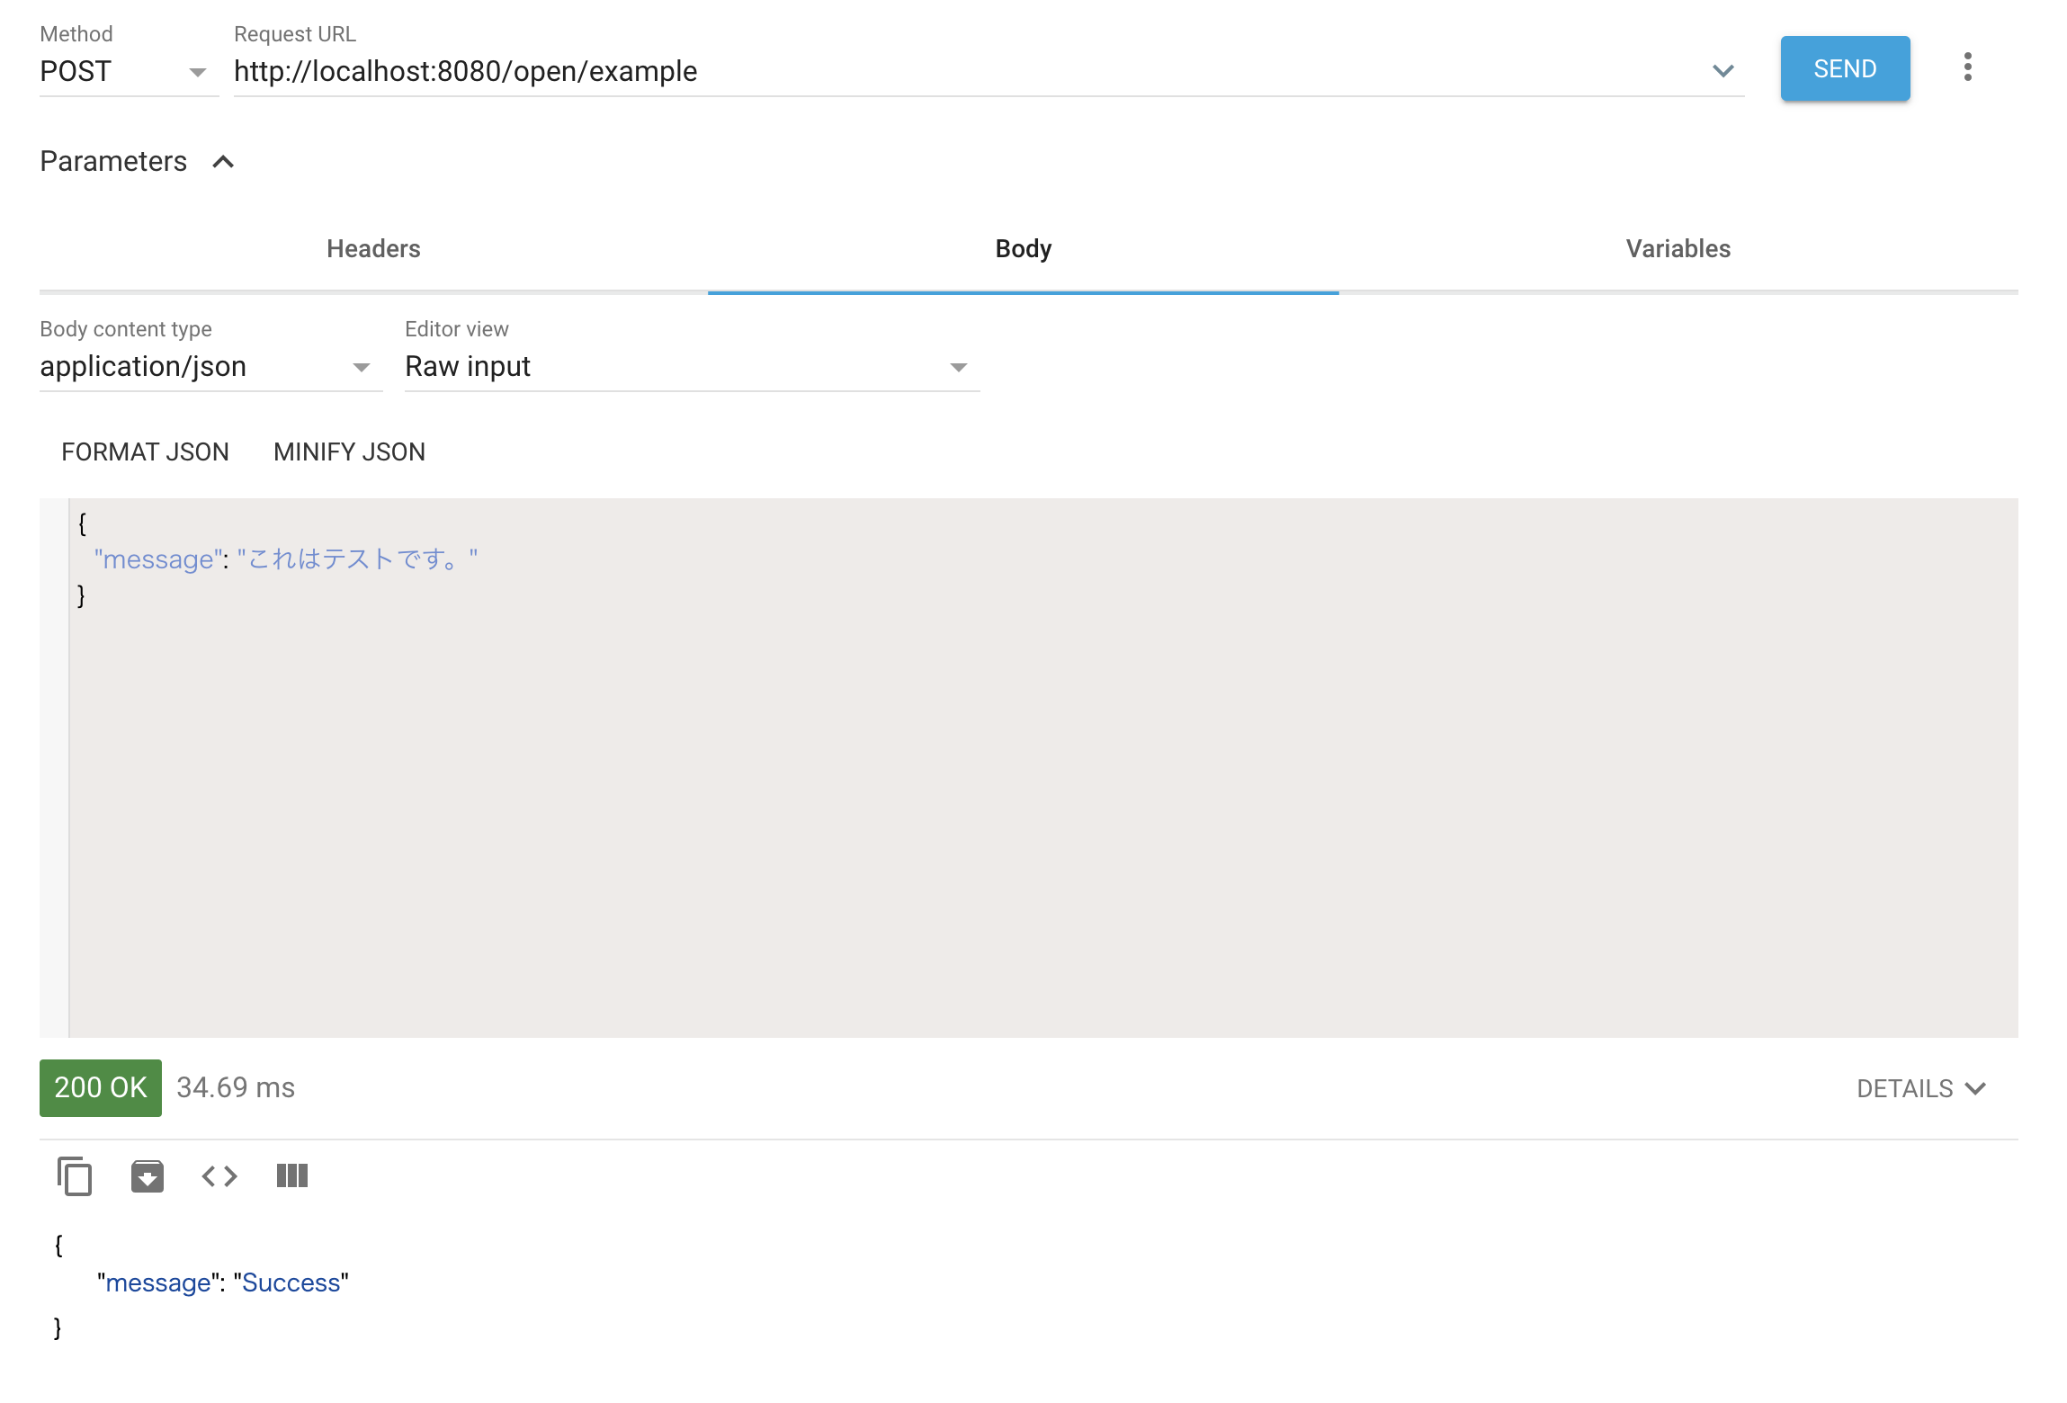This screenshot has height=1403, width=2067.
Task: Expand response DETAILS panel
Action: tap(1920, 1088)
